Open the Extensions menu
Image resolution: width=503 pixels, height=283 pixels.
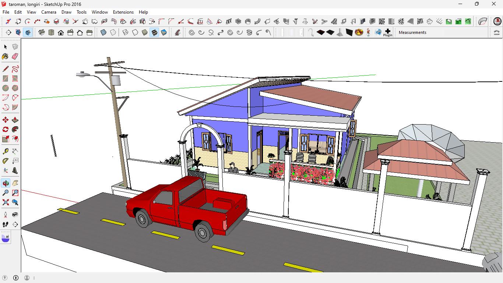pos(123,12)
